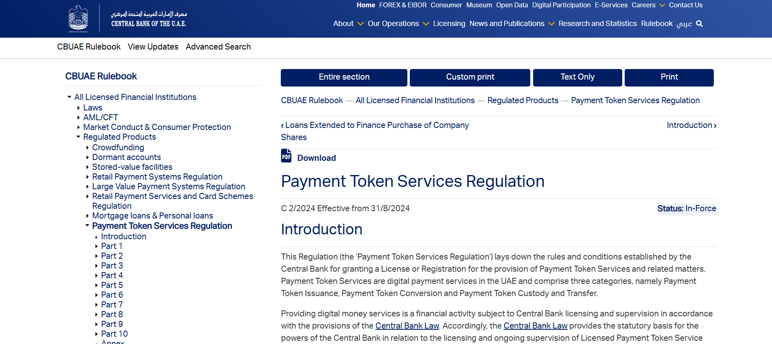Expand the Careers dropdown chevron
The width and height of the screenshot is (772, 344).
(x=662, y=5)
